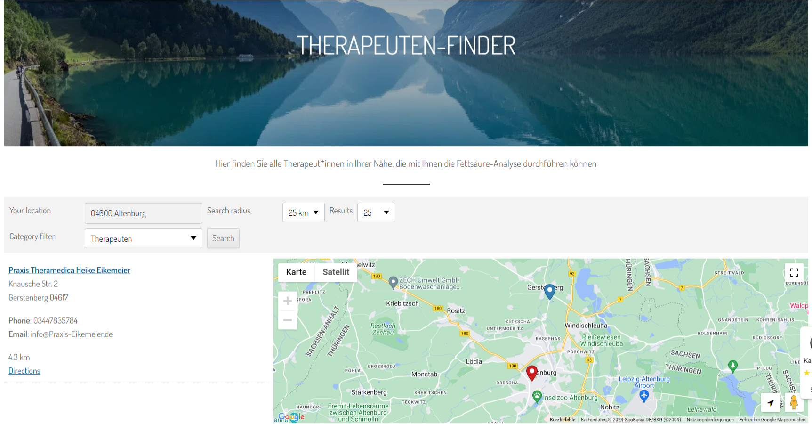The image size is (812, 424).
Task: Open the Results count dropdown
Action: [376, 212]
